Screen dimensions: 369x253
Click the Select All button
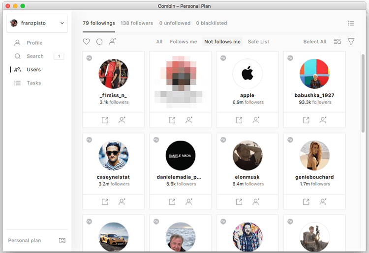coord(315,42)
